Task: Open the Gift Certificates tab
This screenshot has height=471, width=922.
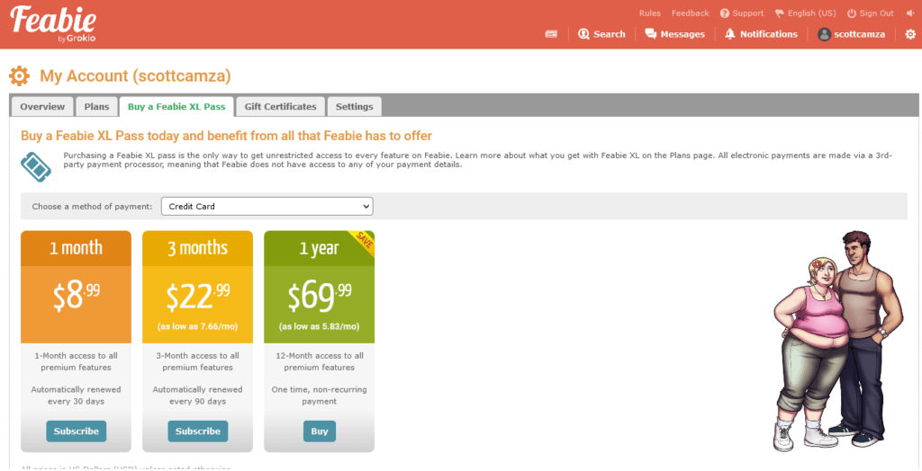Action: tap(281, 106)
